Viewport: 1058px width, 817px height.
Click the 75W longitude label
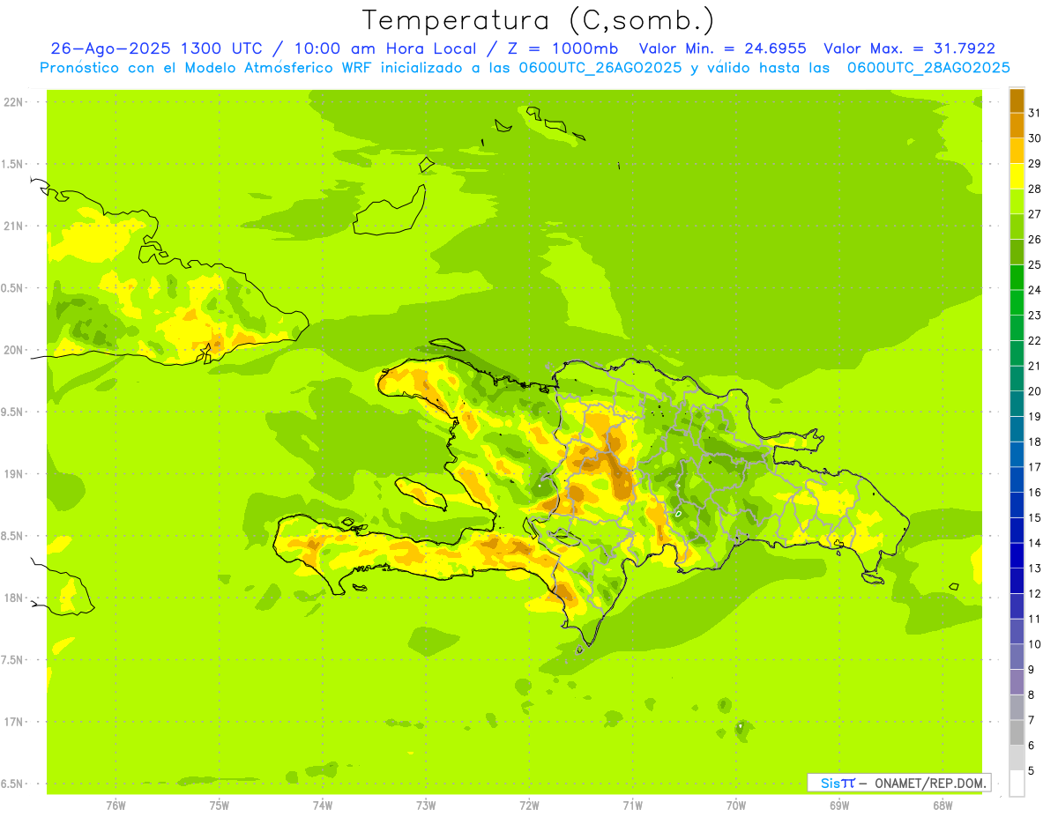[x=219, y=806]
